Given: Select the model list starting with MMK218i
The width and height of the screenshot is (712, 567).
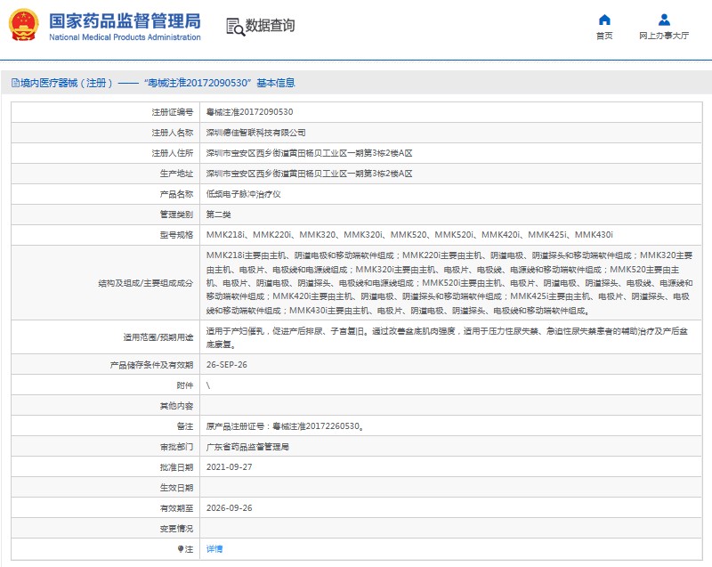Looking at the screenshot, I should tap(409, 235).
